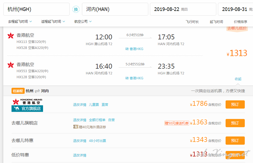The height and width of the screenshot is (163, 253).
Task: Select flight number HX553 空客A320(中)
Action: (32, 71)
